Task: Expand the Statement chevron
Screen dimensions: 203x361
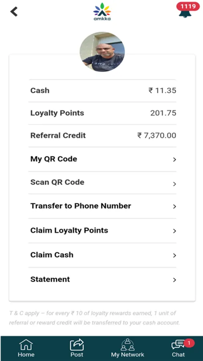Action: (175, 280)
